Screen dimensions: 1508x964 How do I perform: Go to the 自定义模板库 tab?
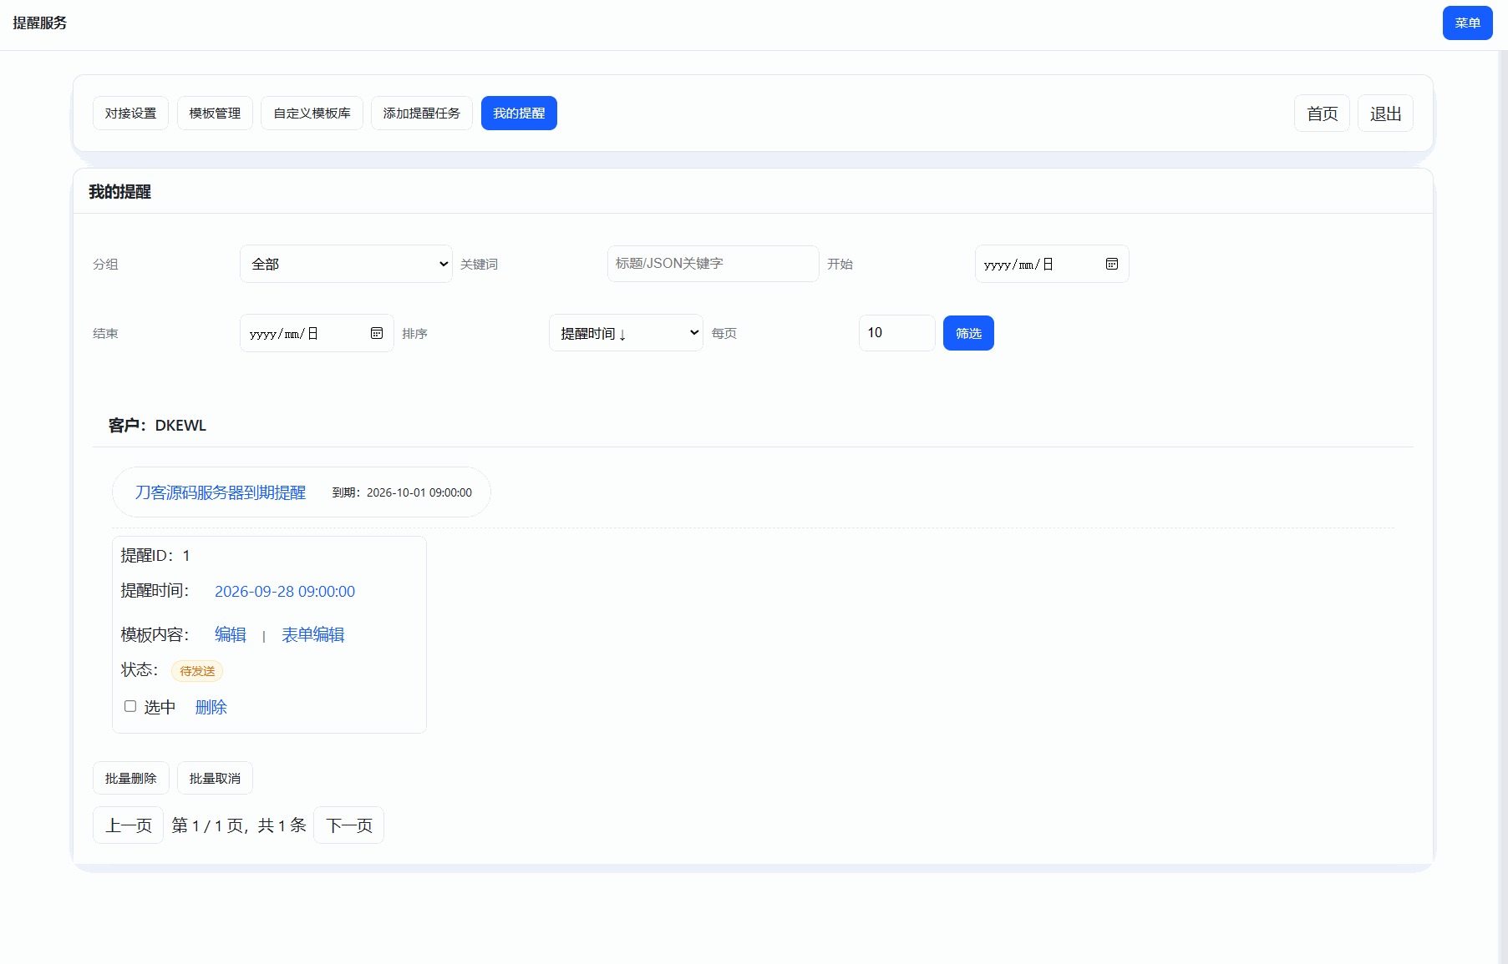pos(312,114)
